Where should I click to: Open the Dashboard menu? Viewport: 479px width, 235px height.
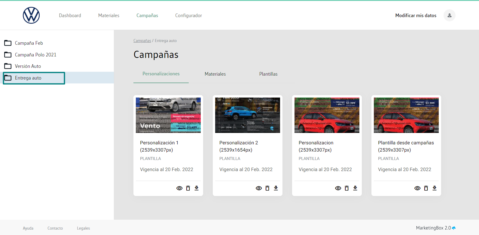(x=70, y=15)
